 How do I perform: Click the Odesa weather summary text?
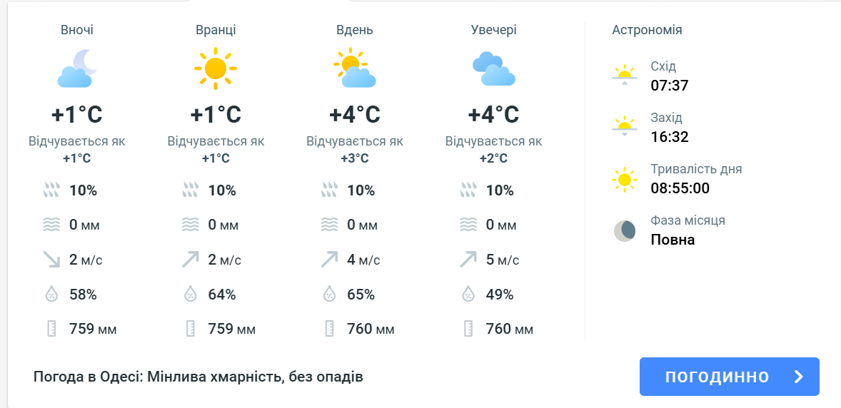198,376
